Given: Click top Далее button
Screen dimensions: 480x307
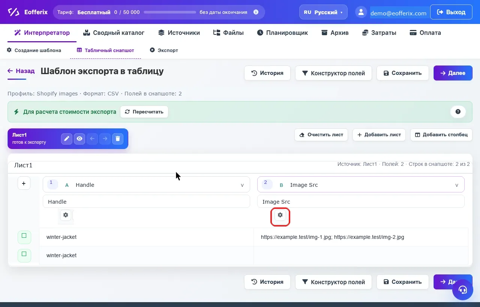Looking at the screenshot, I should (x=453, y=73).
